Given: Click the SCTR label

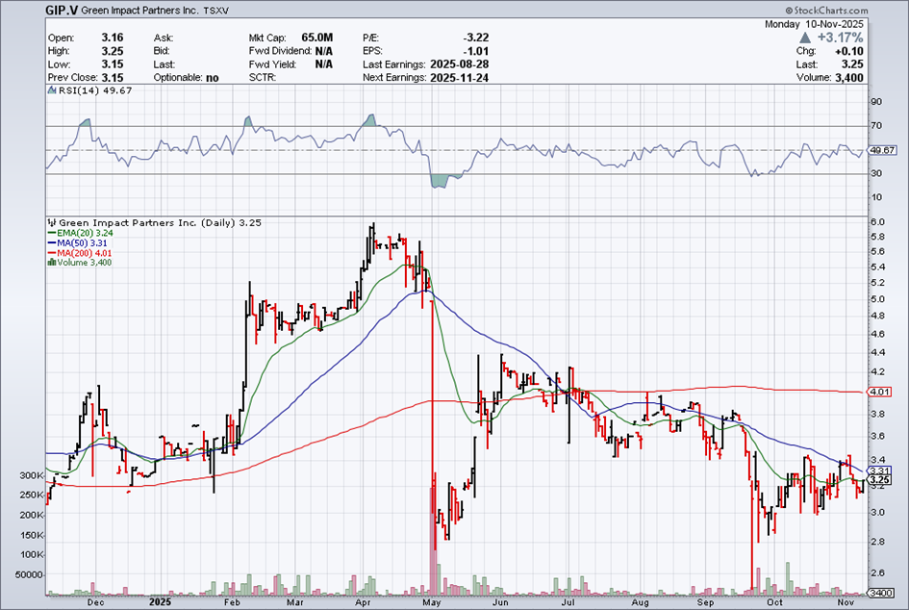Looking at the screenshot, I should 263,78.
